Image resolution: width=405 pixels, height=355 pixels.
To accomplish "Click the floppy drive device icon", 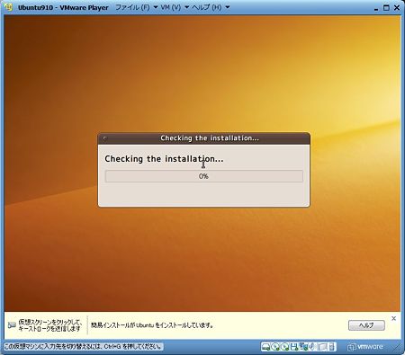I will (294, 347).
